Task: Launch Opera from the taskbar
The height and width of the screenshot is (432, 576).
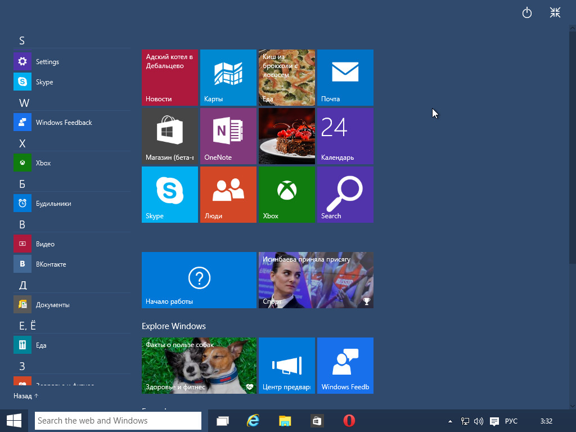Action: coord(349,421)
